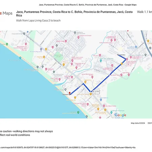This screenshot has width=152, height=152.
Task: Click the 'Walk 1.1 km' distance text
Action: click(145, 12)
